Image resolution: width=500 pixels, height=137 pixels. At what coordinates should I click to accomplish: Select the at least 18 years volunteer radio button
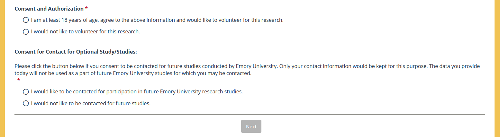click(x=26, y=20)
